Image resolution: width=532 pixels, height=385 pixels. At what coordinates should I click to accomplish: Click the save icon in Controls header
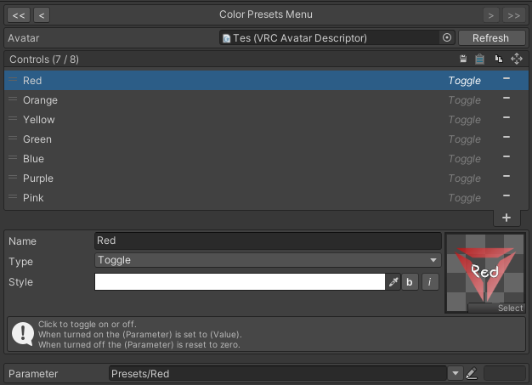coord(463,59)
